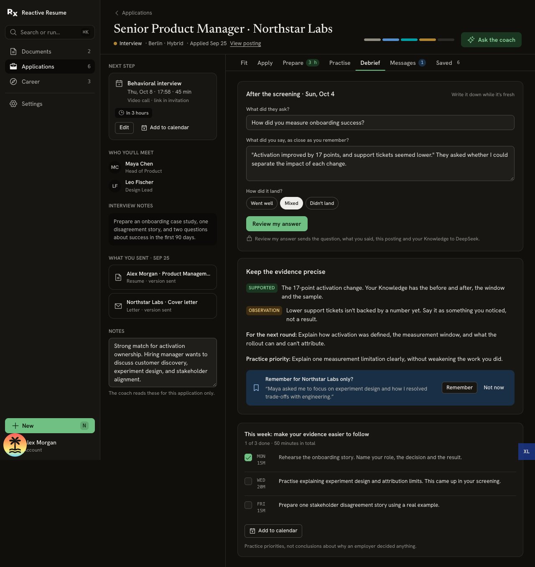Switch to the Fit tab

click(244, 63)
